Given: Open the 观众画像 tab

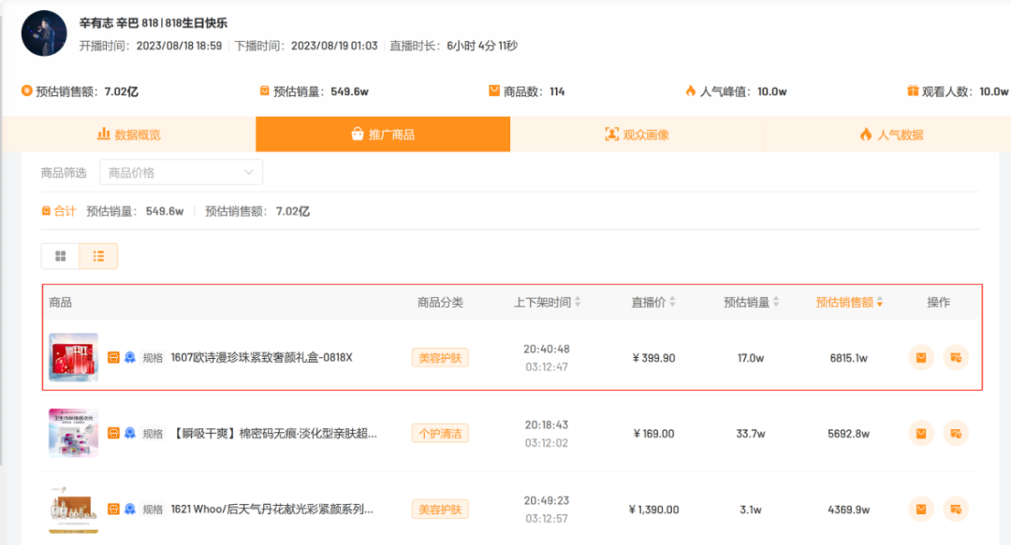Looking at the screenshot, I should 637,135.
